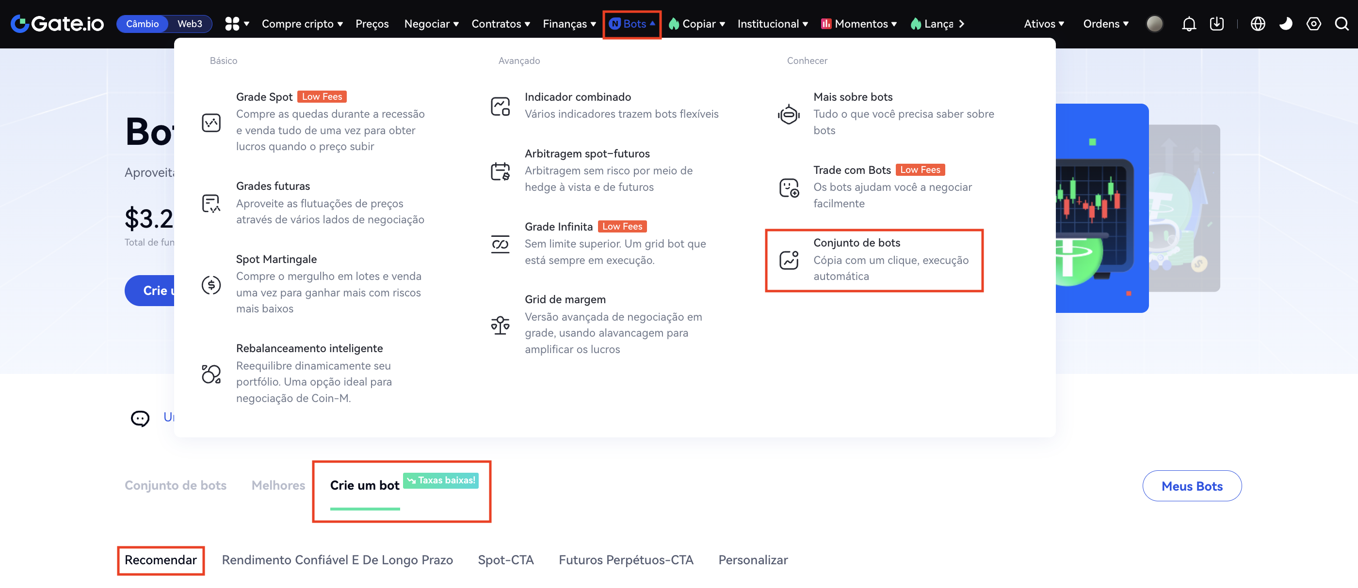1358x588 pixels.
Task: Open the language globe icon
Action: click(x=1257, y=24)
